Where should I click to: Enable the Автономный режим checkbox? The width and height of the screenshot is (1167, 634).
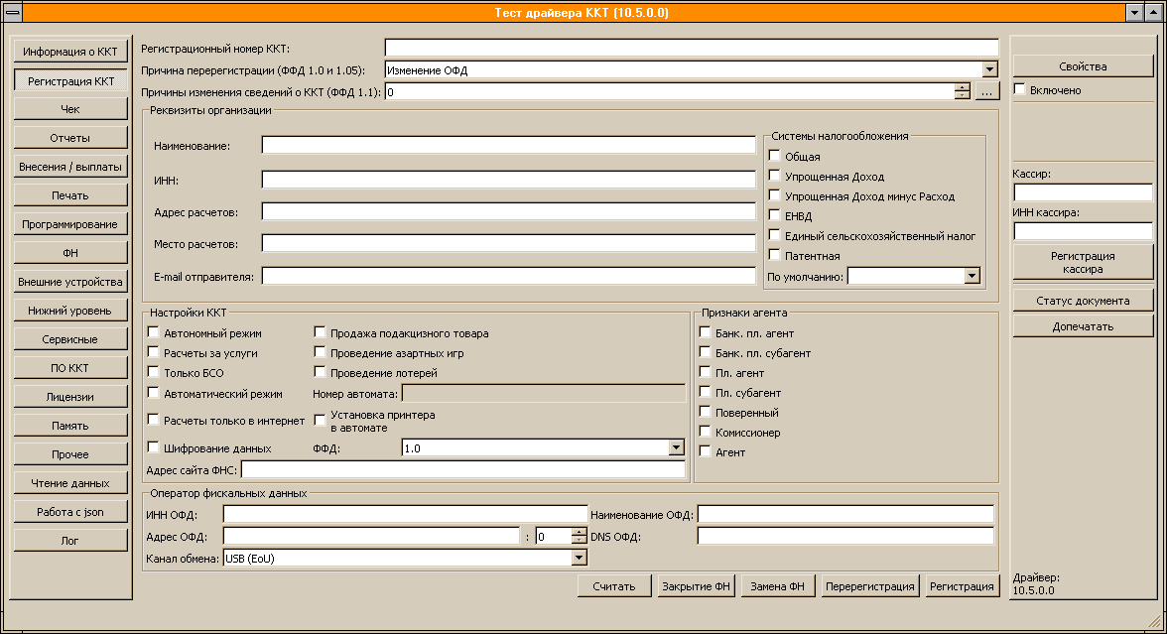pos(154,333)
